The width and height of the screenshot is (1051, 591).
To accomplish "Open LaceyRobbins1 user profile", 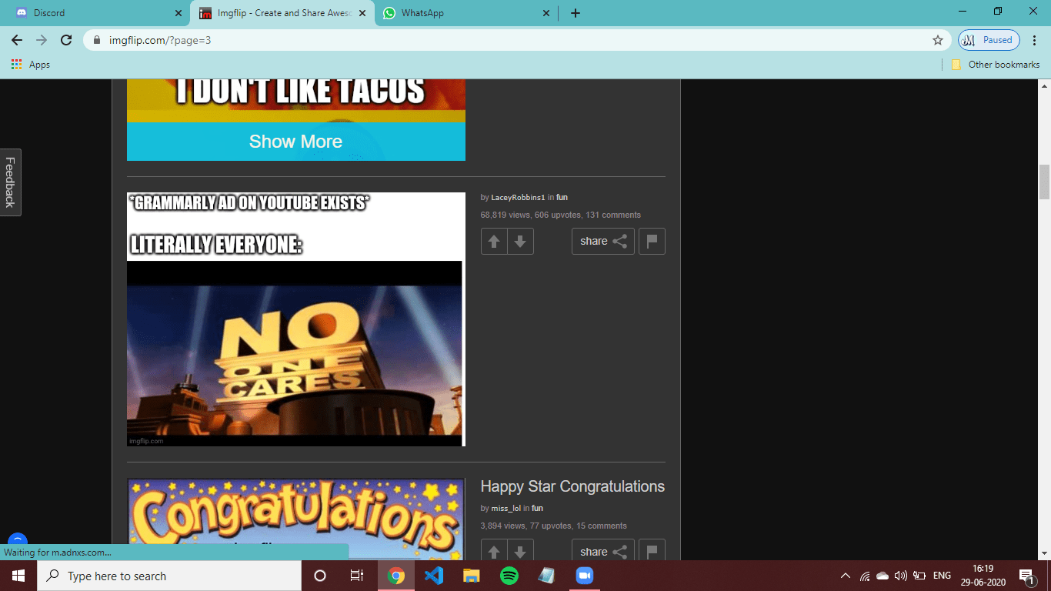I will pos(518,198).
